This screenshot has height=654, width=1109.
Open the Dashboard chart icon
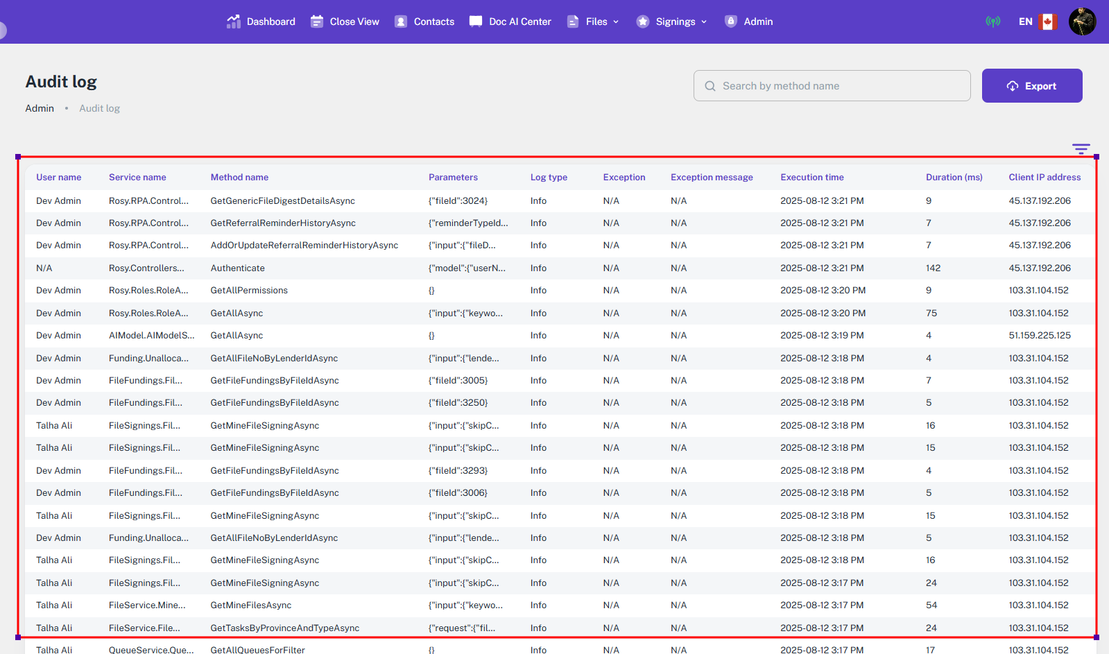(234, 21)
